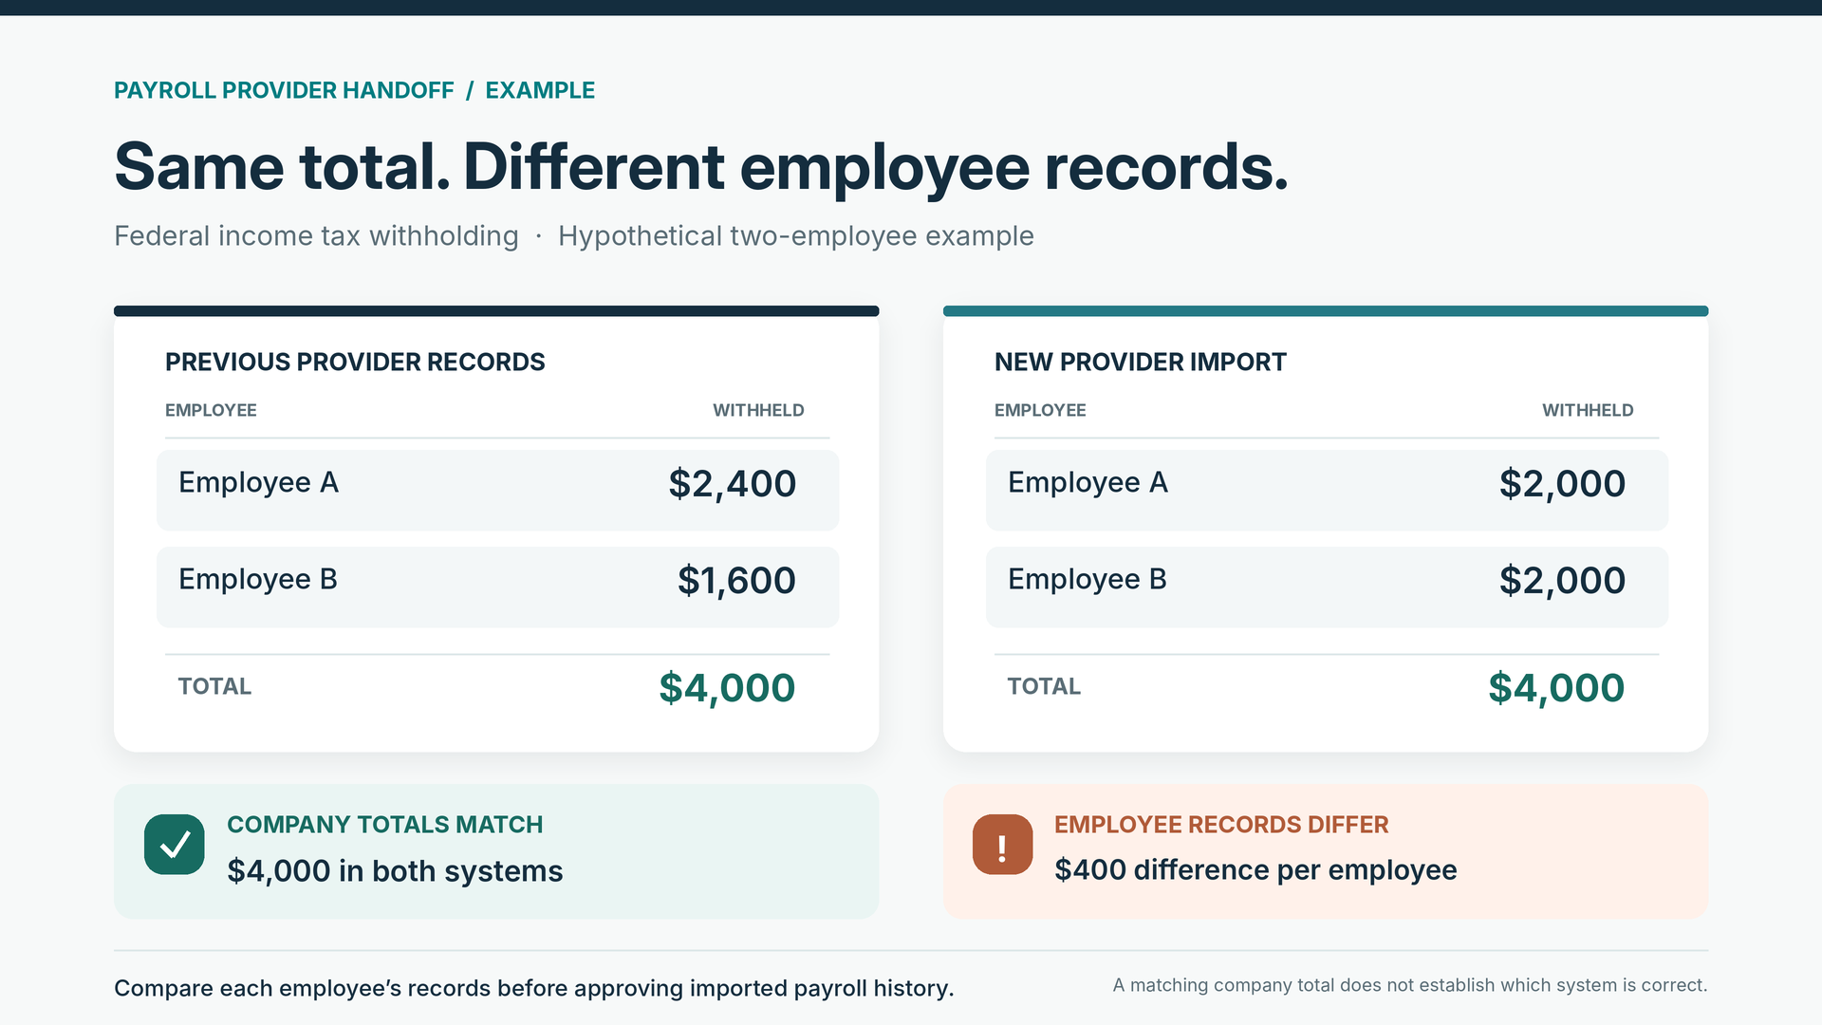
Task: Click Employee B's $2,000 in New Provider Import
Action: pos(1562,581)
